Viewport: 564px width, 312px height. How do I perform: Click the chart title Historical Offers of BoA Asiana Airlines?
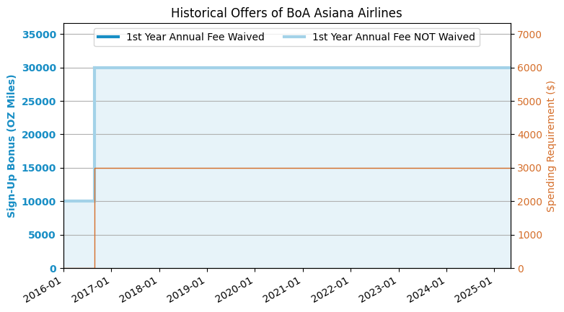pos(286,13)
